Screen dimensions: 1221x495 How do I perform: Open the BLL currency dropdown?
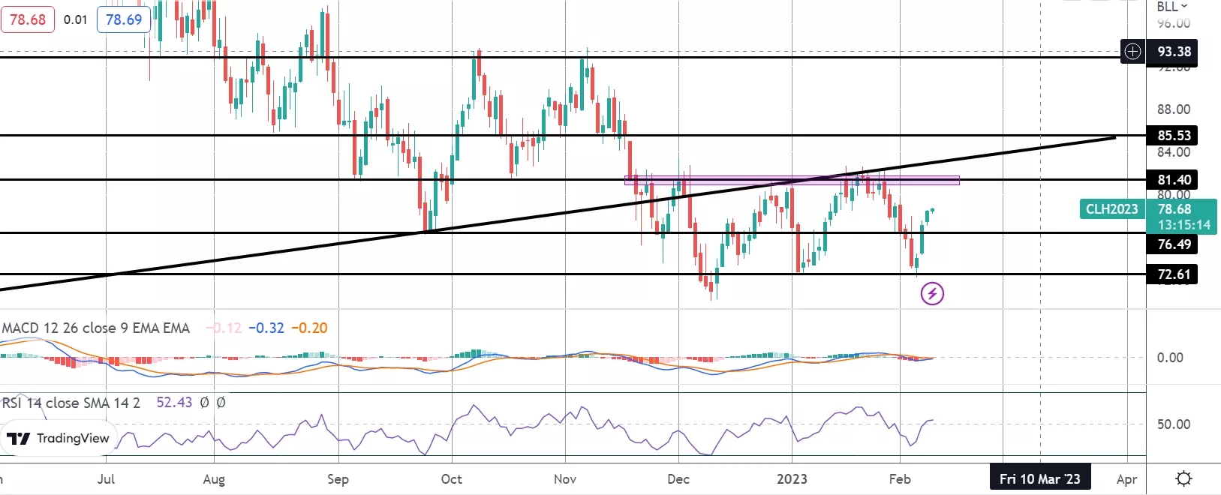(1172, 7)
